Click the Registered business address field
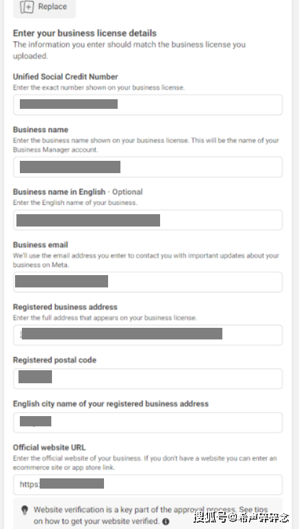 [148, 335]
